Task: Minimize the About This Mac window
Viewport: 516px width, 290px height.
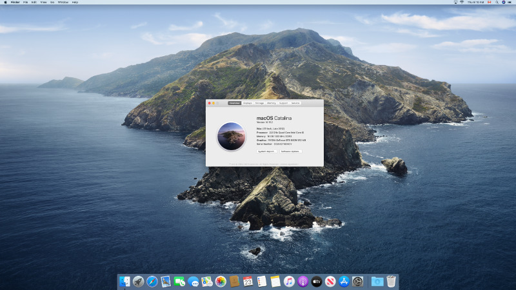Action: click(213, 103)
